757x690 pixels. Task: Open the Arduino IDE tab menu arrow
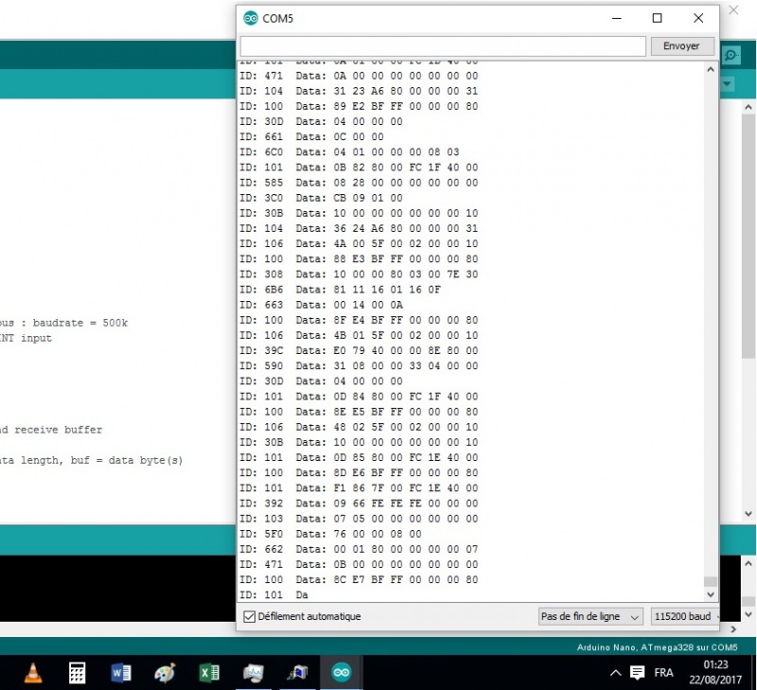click(x=728, y=85)
